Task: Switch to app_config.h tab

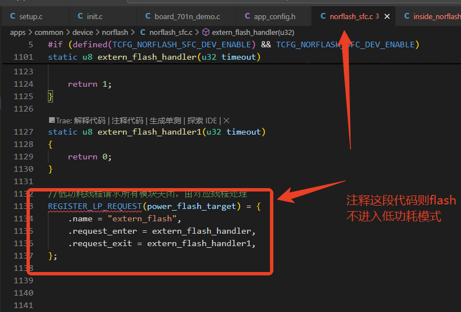Action: pyautogui.click(x=274, y=16)
